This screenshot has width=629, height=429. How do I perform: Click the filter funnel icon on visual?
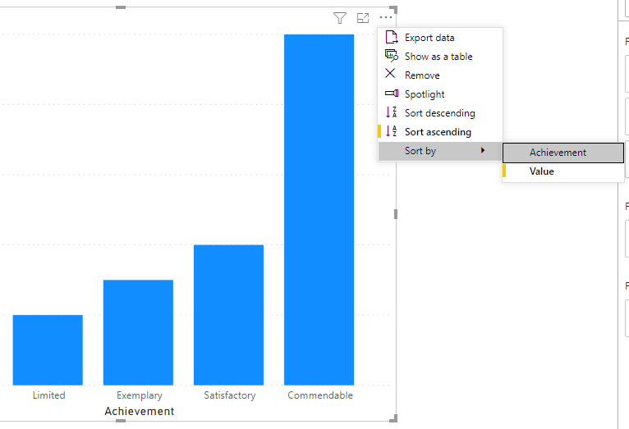coord(340,17)
